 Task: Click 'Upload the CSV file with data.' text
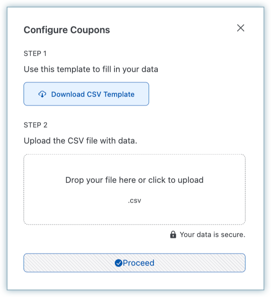coord(80,141)
